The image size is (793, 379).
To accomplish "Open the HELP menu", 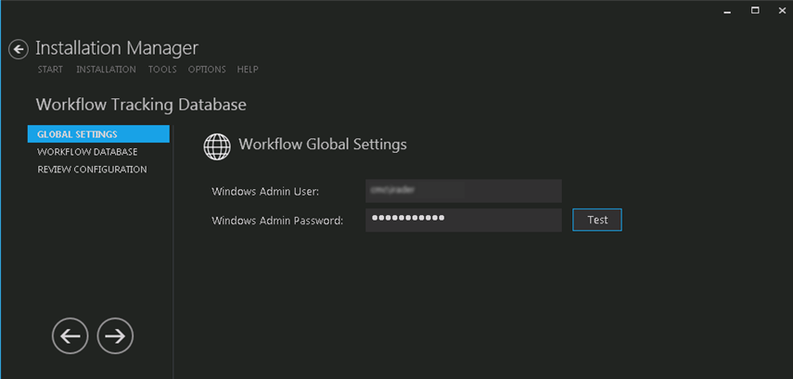I will 248,69.
